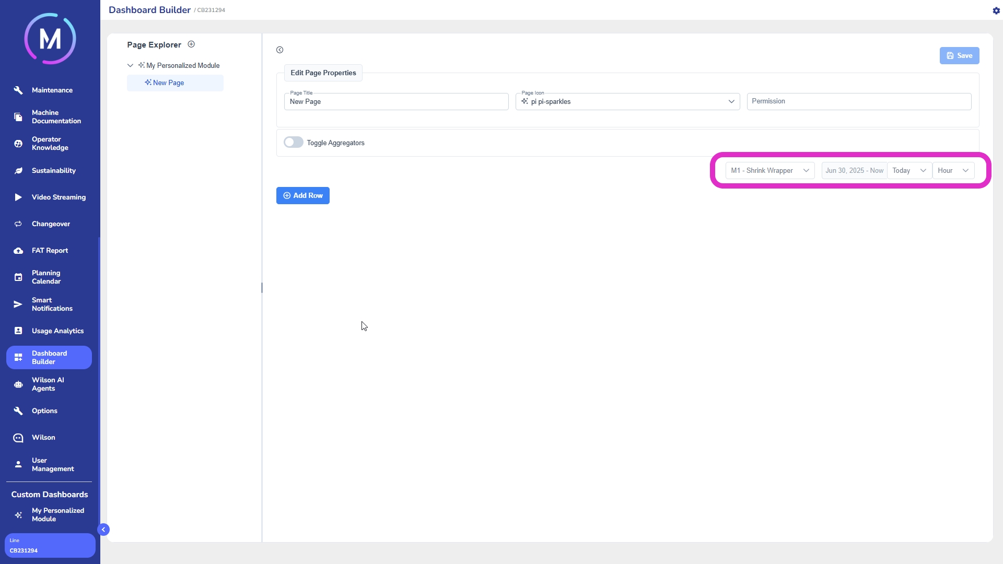
Task: Click the Add Row button
Action: 303,196
